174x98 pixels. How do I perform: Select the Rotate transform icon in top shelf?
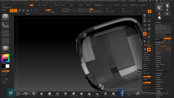[x=27, y=11]
